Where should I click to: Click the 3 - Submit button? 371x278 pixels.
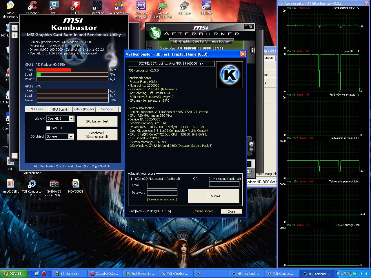pos(214,196)
